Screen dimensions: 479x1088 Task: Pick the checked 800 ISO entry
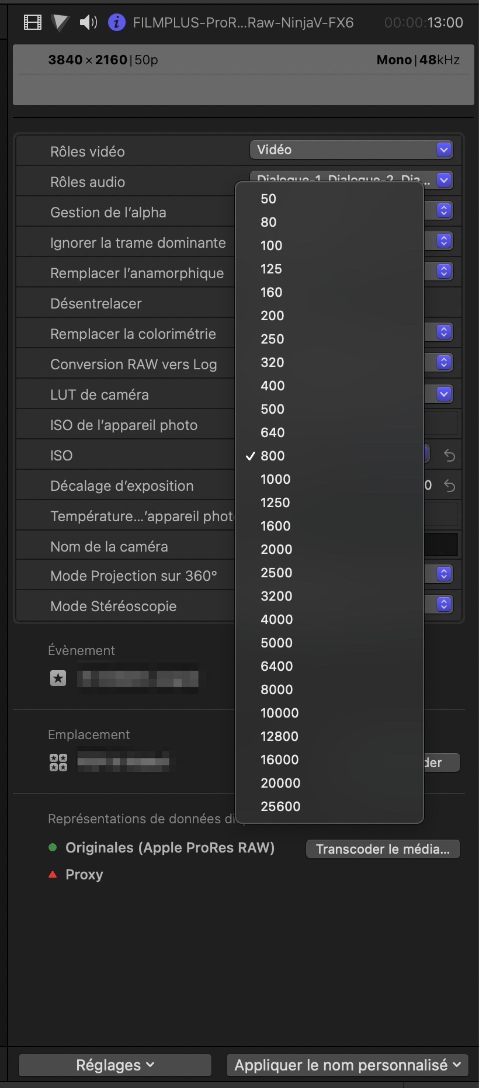(273, 456)
